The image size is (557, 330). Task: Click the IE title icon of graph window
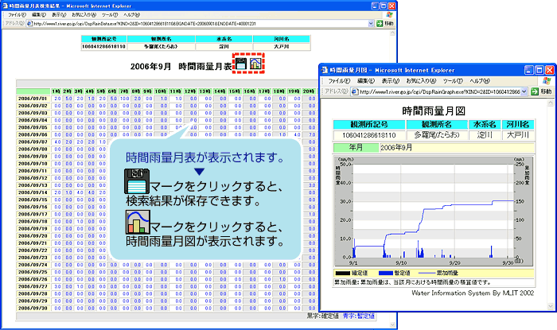(325, 69)
